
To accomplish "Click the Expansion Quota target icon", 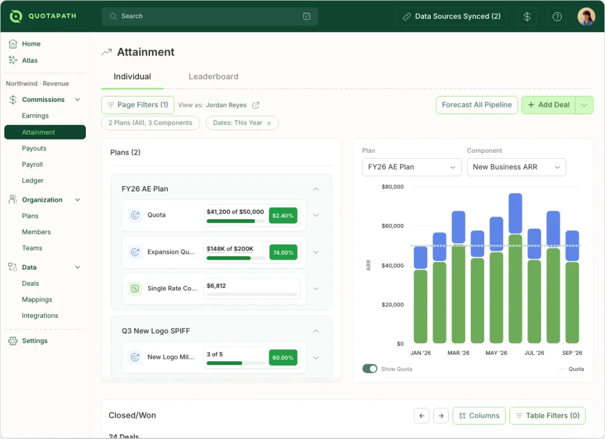I will coord(135,252).
